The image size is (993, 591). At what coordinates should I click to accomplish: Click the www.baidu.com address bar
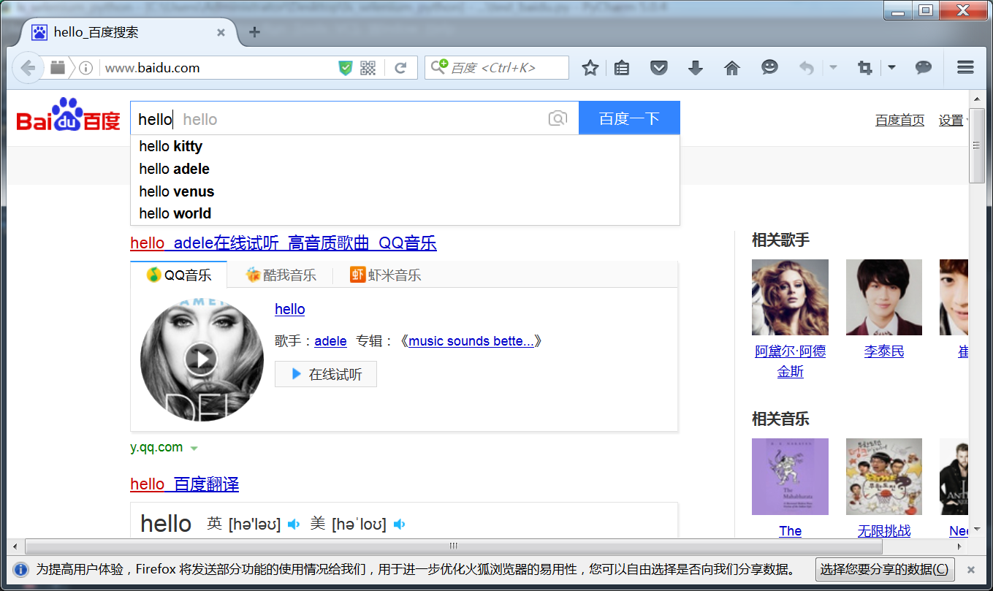219,68
